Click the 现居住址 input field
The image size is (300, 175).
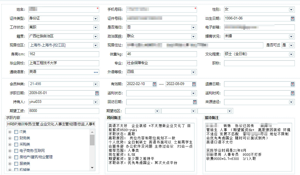click(195, 45)
